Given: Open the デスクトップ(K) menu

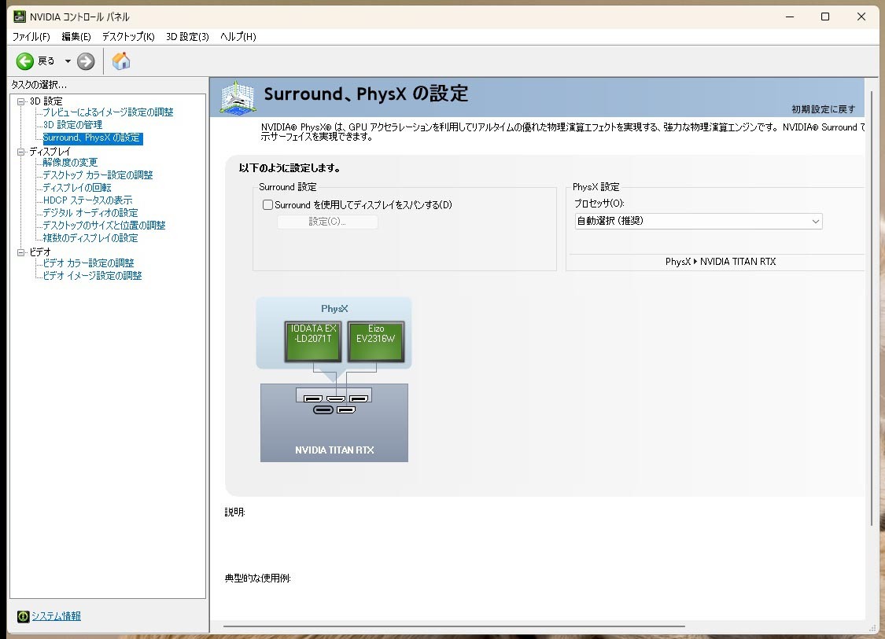Looking at the screenshot, I should pyautogui.click(x=128, y=37).
